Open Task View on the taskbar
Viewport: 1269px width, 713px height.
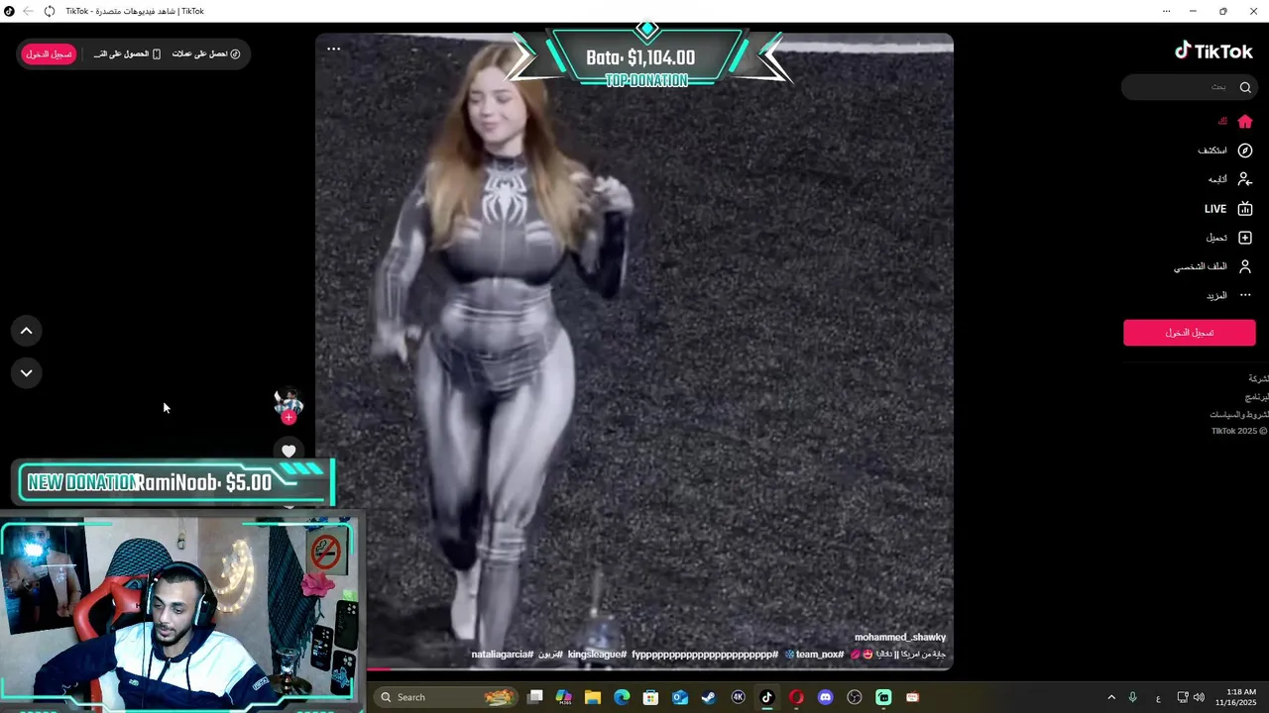[x=535, y=697]
